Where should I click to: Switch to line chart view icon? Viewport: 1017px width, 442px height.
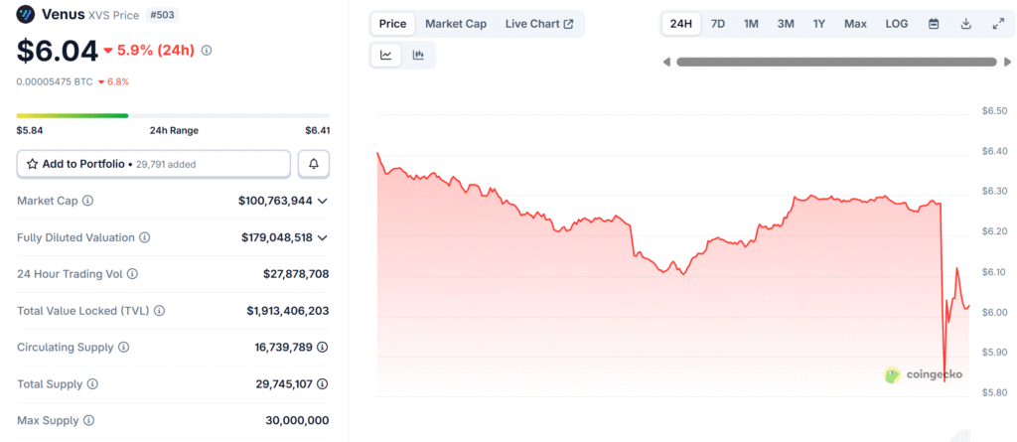point(386,56)
